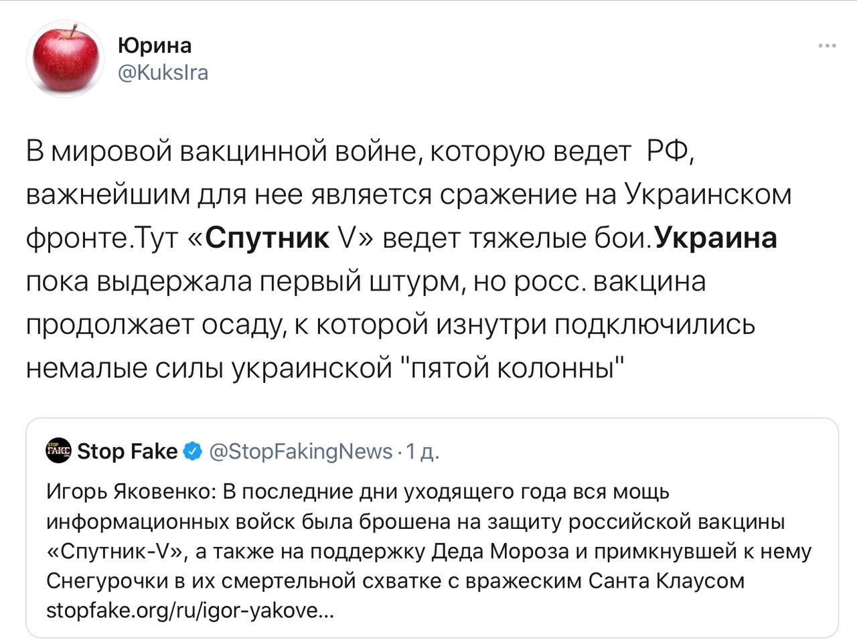Click the bold word Украина
857x644 pixels.
click(x=714, y=238)
